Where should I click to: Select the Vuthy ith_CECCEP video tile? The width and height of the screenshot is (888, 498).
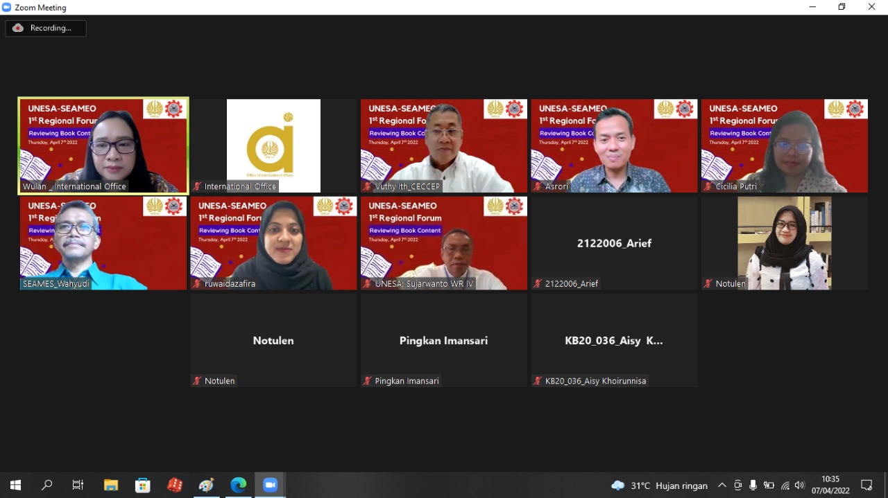(444, 145)
